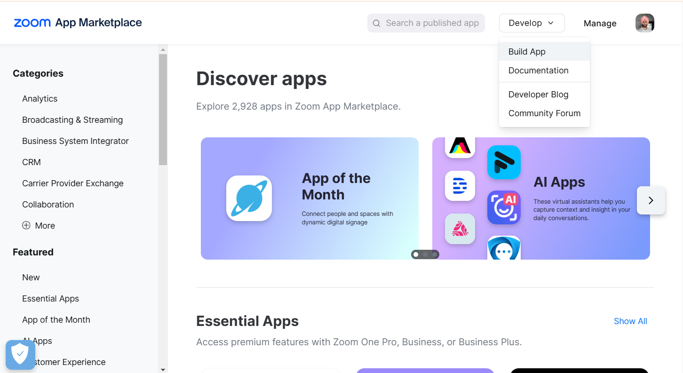Click the cyan arrow-shaped app icon

[504, 162]
